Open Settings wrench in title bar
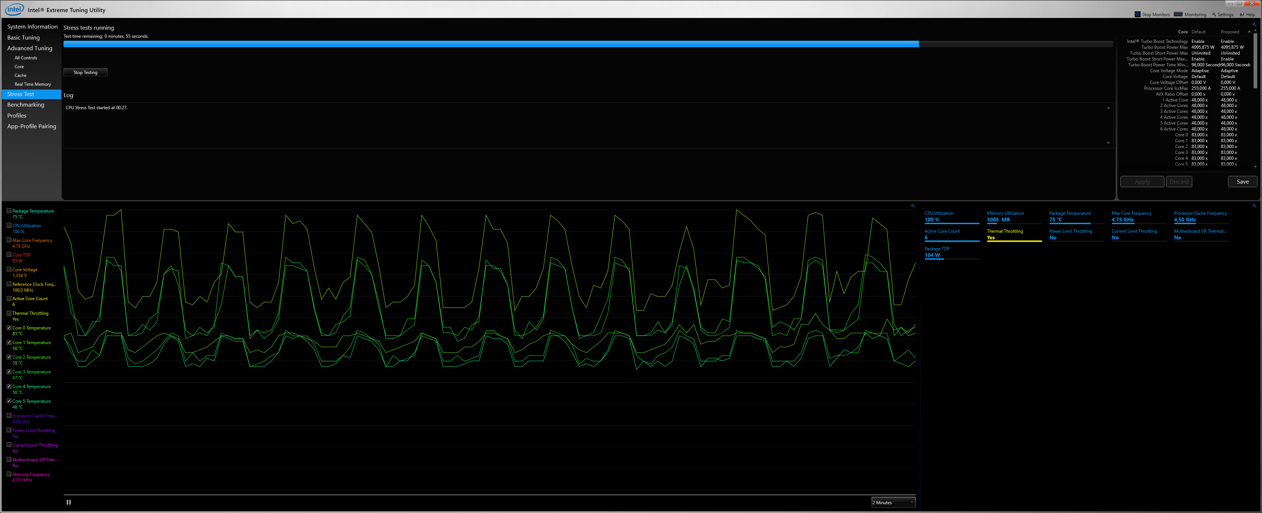Screen dimensions: 1262x513 [x=1214, y=15]
